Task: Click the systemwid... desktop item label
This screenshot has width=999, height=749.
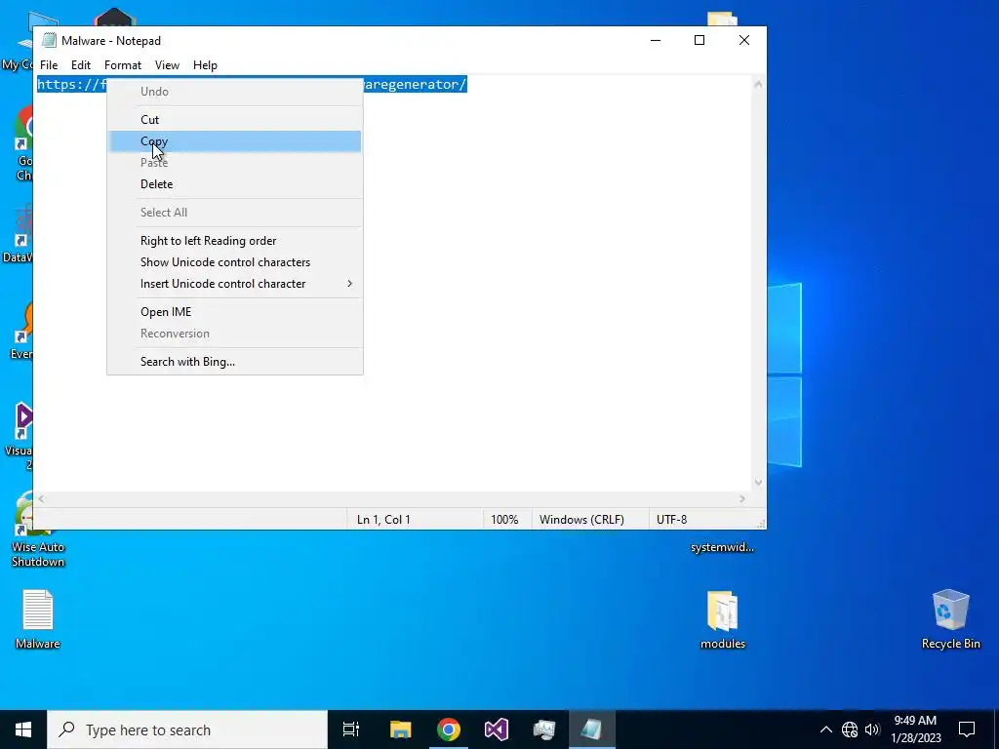Action: (x=723, y=547)
